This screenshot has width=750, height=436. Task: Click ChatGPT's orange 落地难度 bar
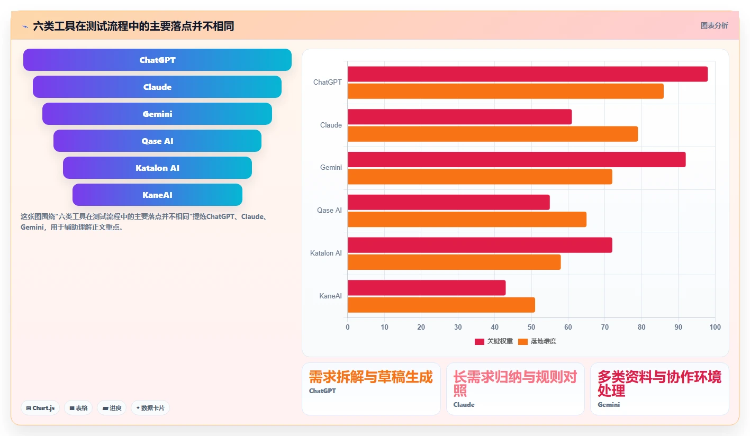[x=505, y=91]
